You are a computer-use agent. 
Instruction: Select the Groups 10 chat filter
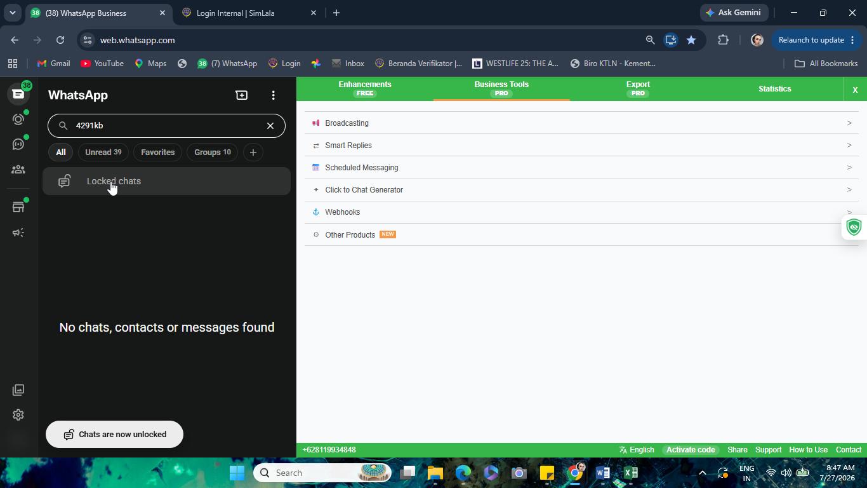(213, 152)
